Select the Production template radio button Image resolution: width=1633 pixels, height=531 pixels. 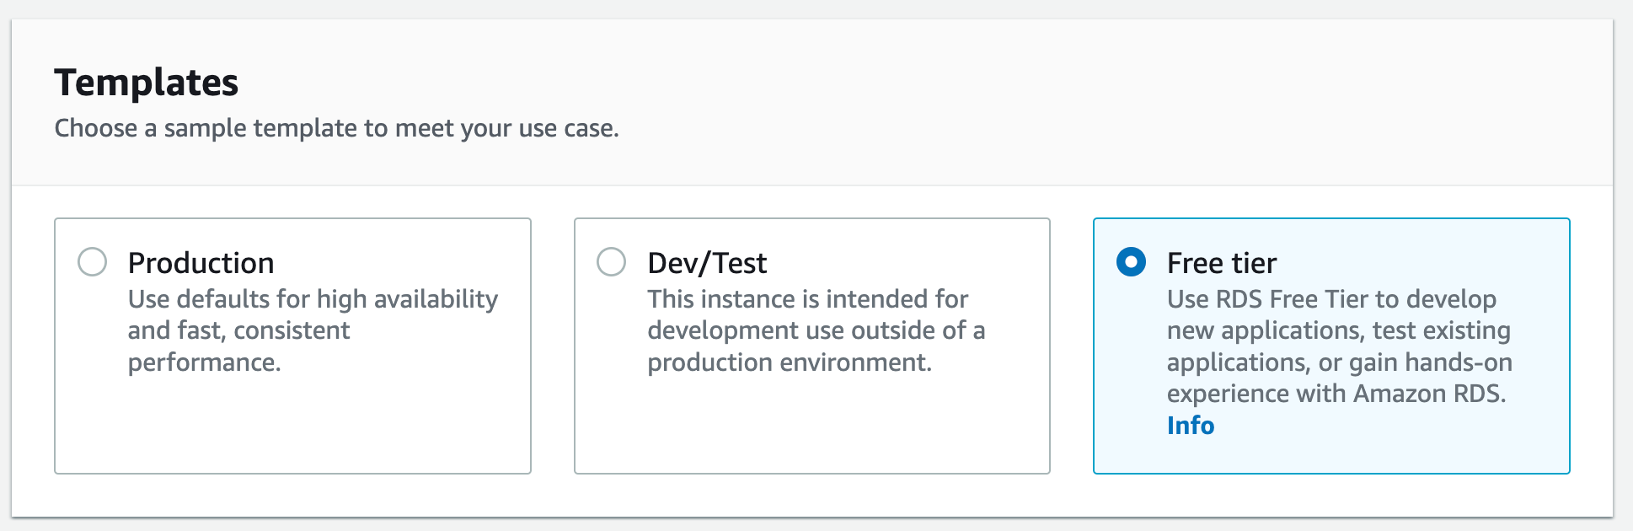[x=92, y=262]
